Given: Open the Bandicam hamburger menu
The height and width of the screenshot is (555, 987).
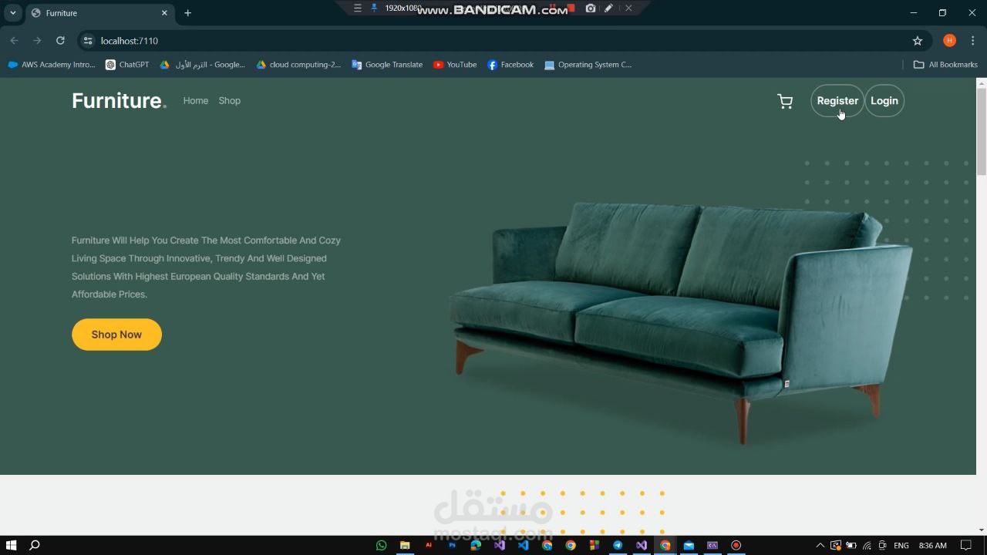Looking at the screenshot, I should click(357, 8).
